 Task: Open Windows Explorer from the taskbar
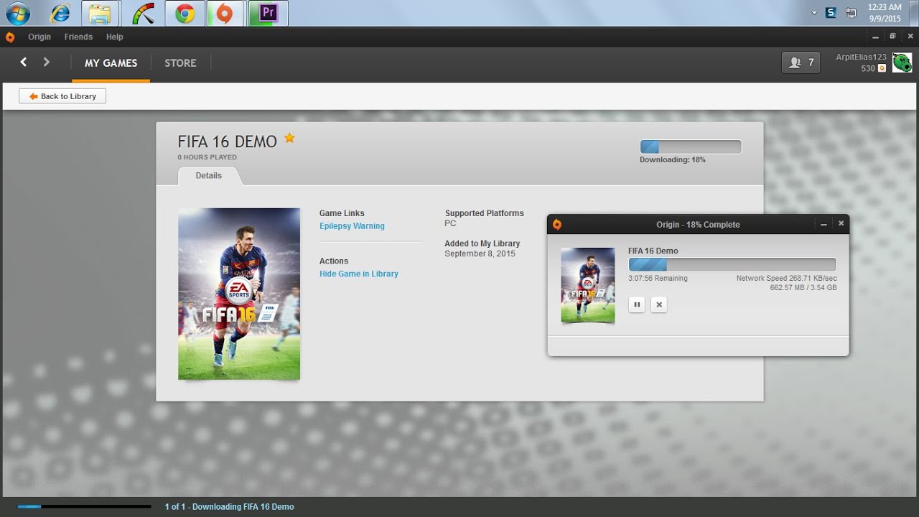pos(100,13)
